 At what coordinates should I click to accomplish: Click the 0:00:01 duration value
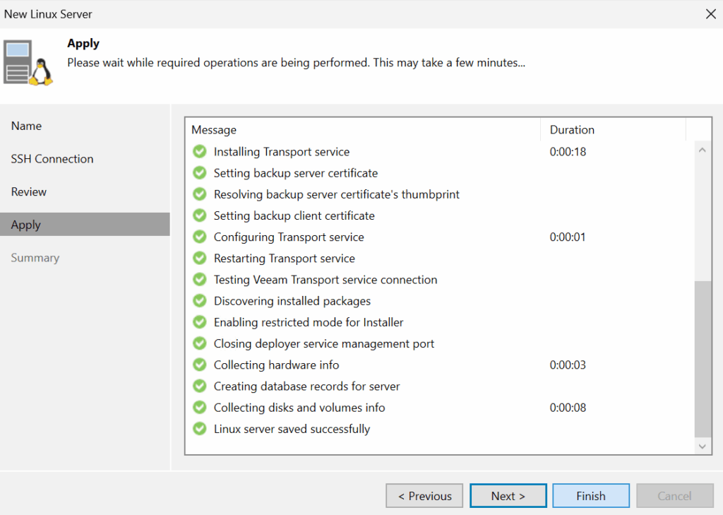[568, 237]
